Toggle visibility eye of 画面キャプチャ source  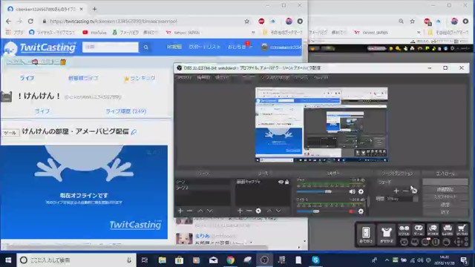tap(281, 182)
